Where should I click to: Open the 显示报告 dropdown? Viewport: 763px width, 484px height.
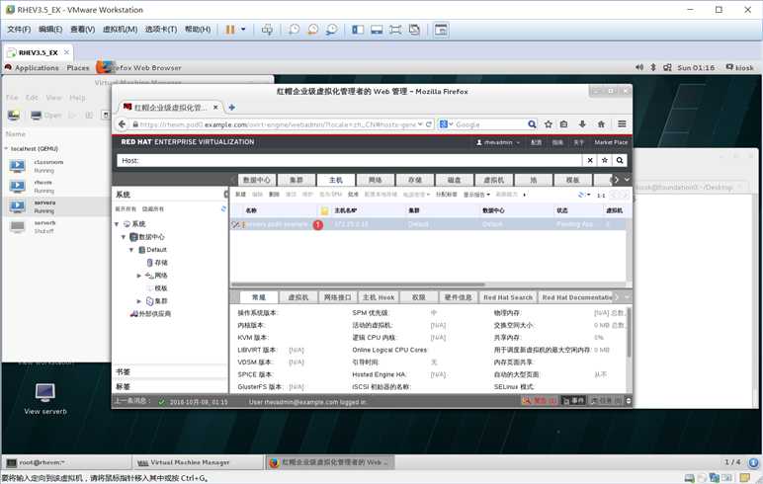point(476,195)
